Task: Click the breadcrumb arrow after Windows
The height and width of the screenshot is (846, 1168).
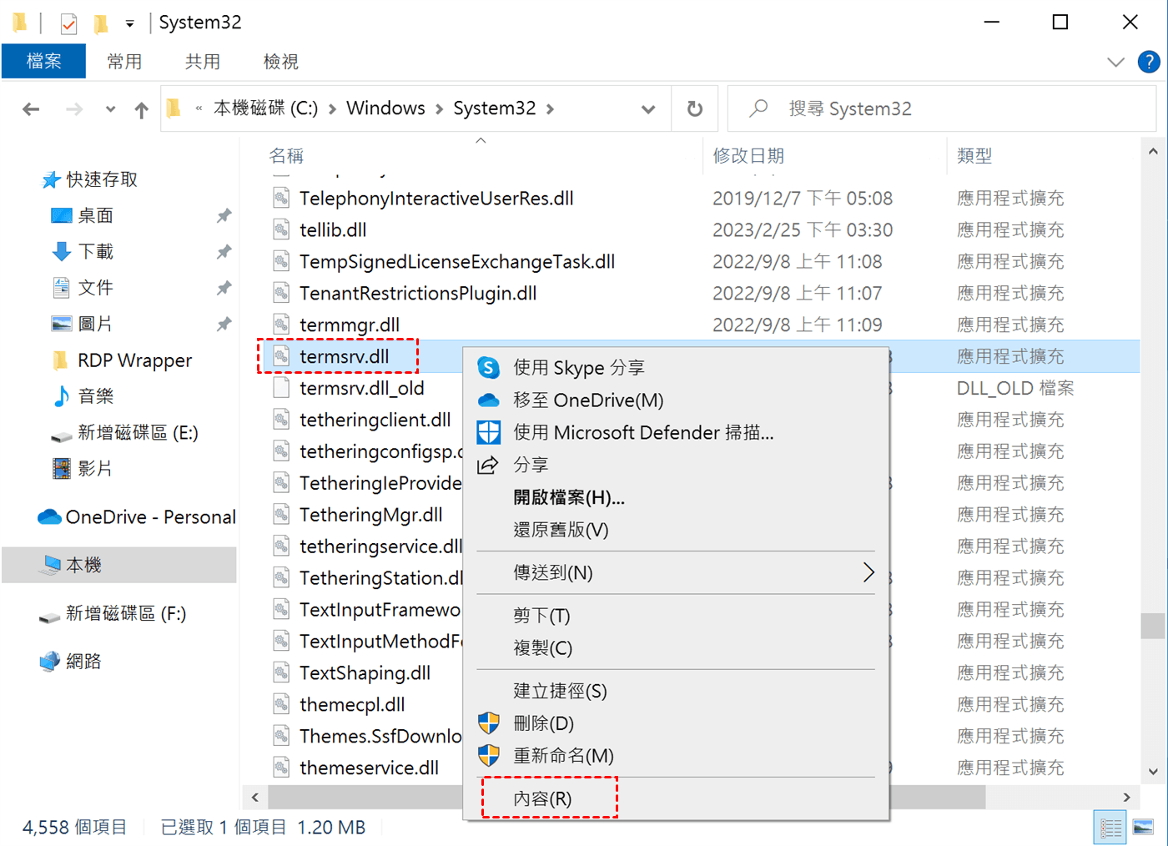Action: [x=439, y=108]
